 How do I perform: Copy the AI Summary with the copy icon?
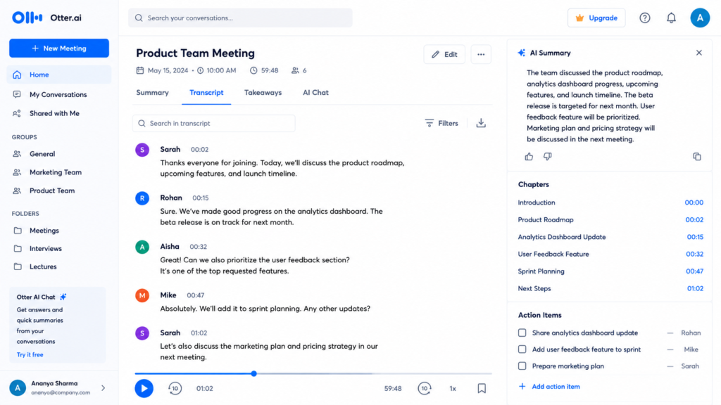click(697, 157)
